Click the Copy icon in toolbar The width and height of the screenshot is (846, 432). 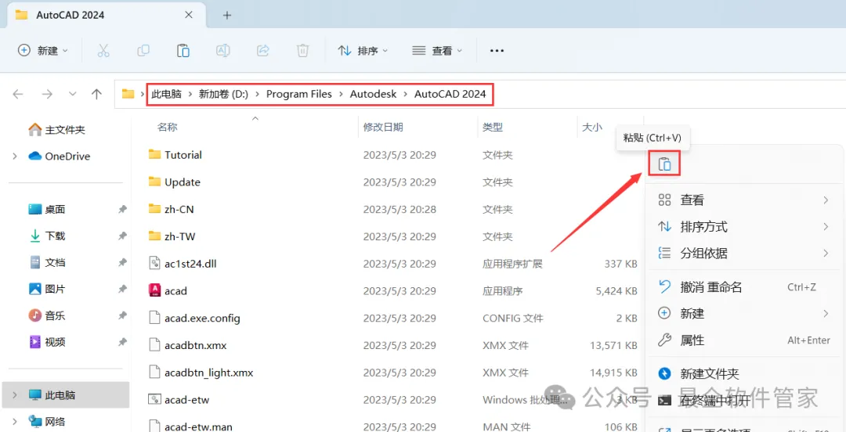point(143,51)
